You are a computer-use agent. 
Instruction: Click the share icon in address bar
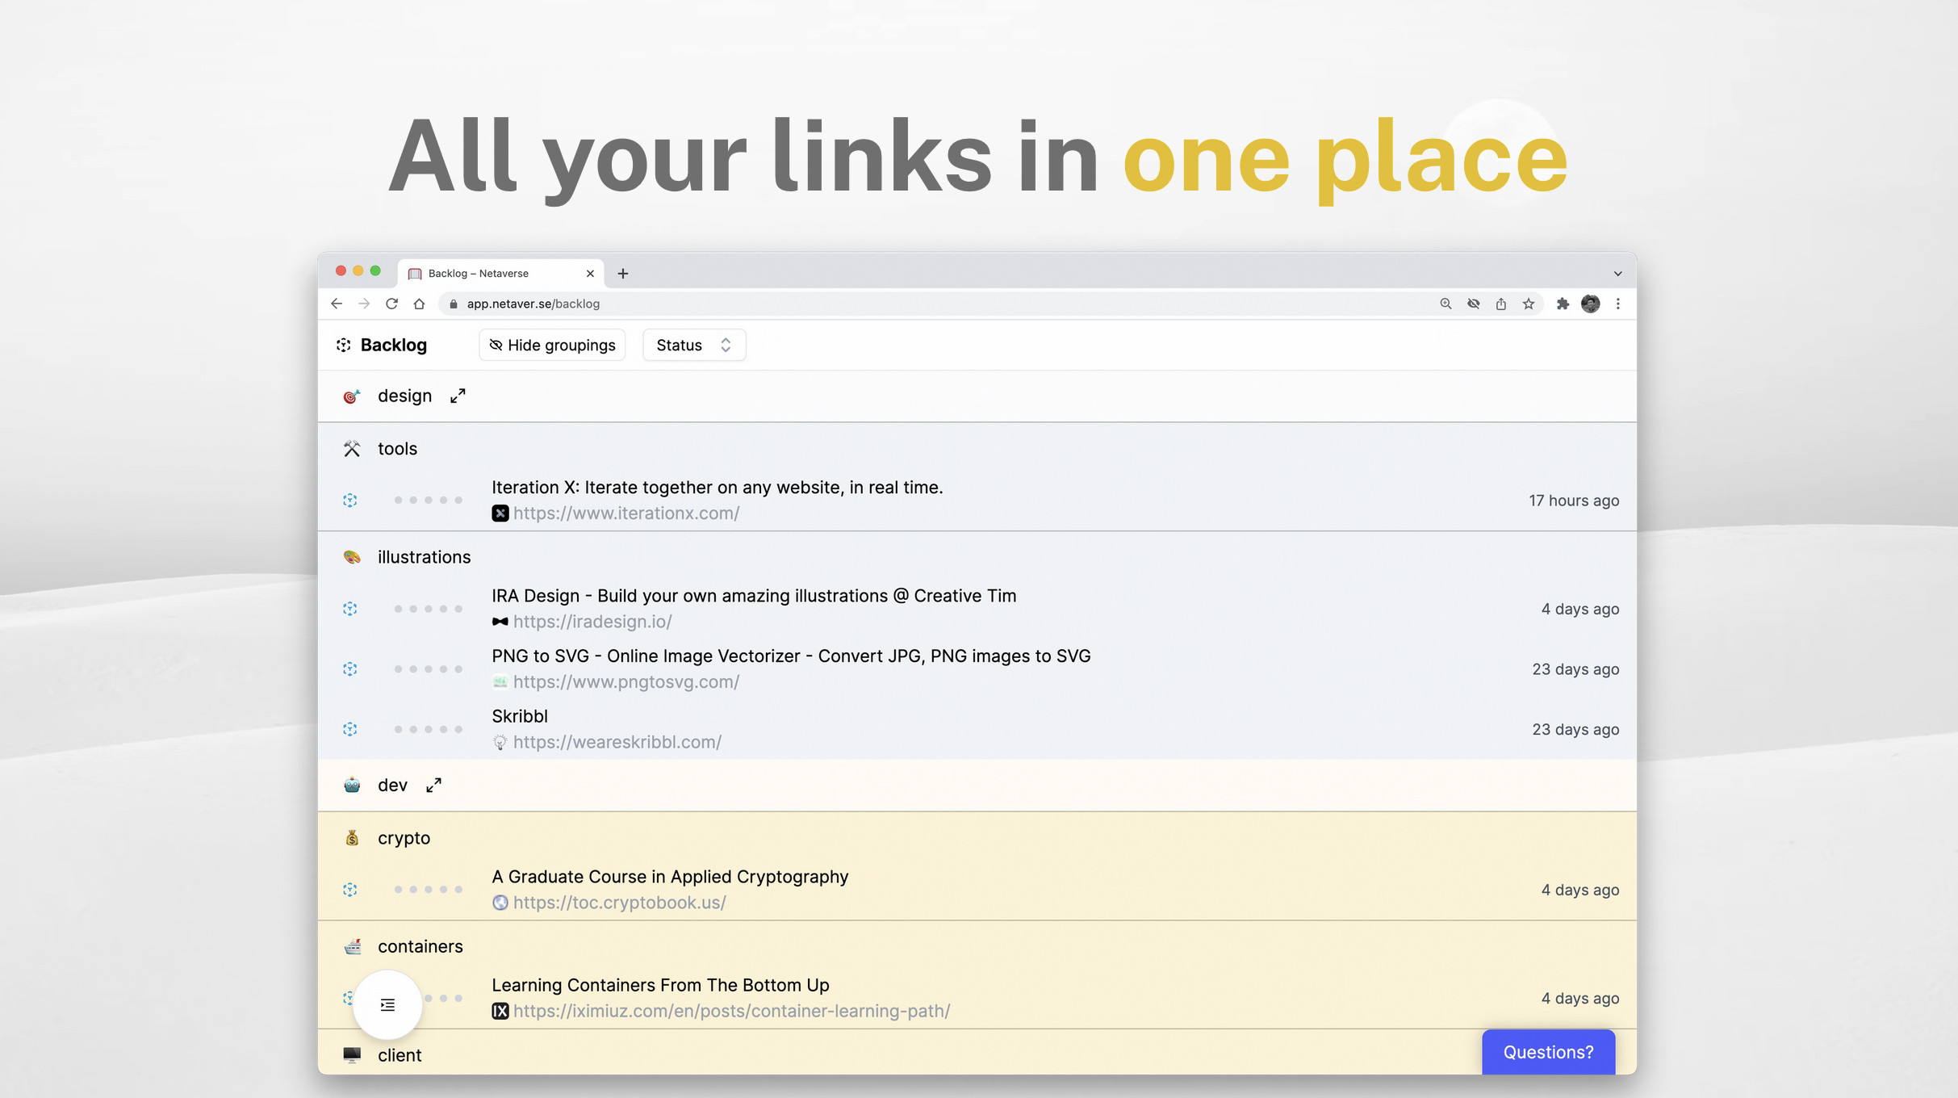(1500, 304)
